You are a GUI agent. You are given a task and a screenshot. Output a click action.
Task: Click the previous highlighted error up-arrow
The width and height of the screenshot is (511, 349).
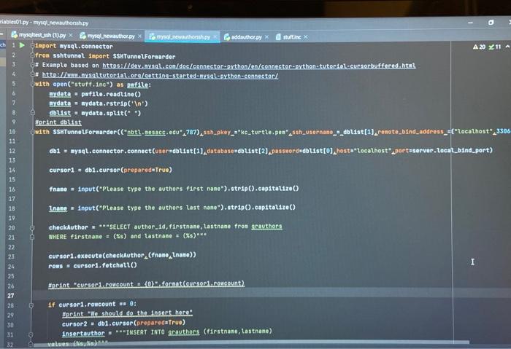click(x=507, y=47)
